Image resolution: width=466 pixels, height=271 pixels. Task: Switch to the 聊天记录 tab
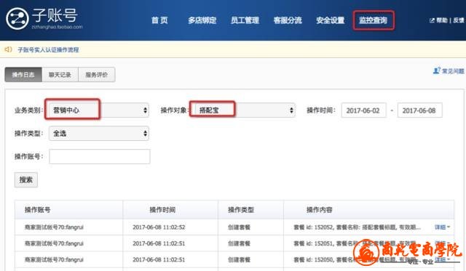pyautogui.click(x=60, y=74)
